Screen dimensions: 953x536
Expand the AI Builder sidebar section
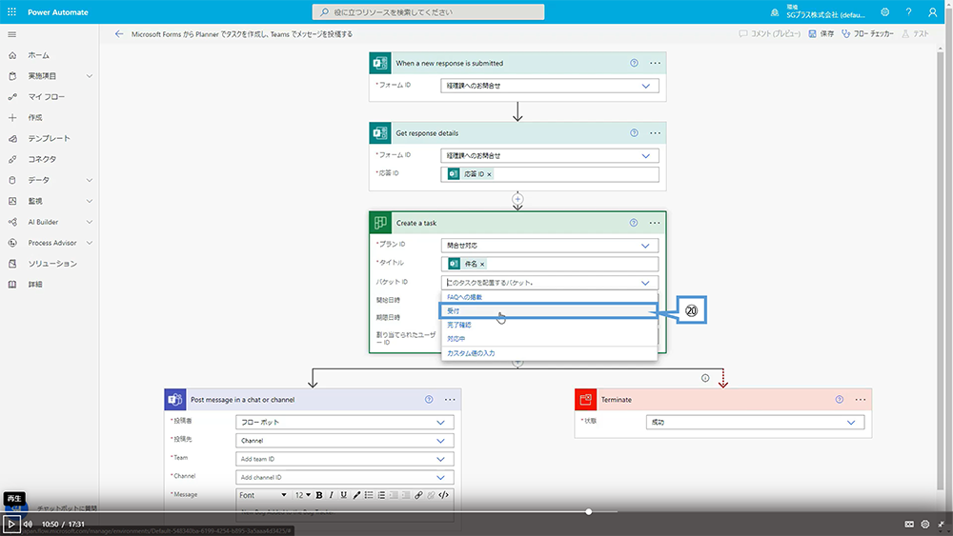tap(90, 222)
